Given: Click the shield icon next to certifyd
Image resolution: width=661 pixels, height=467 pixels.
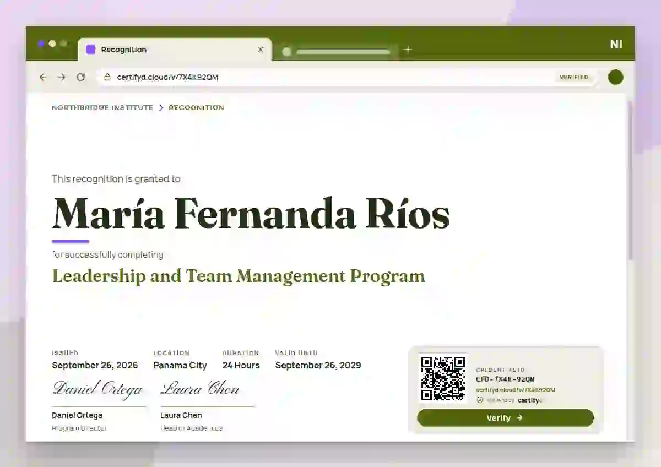Looking at the screenshot, I should [x=480, y=400].
